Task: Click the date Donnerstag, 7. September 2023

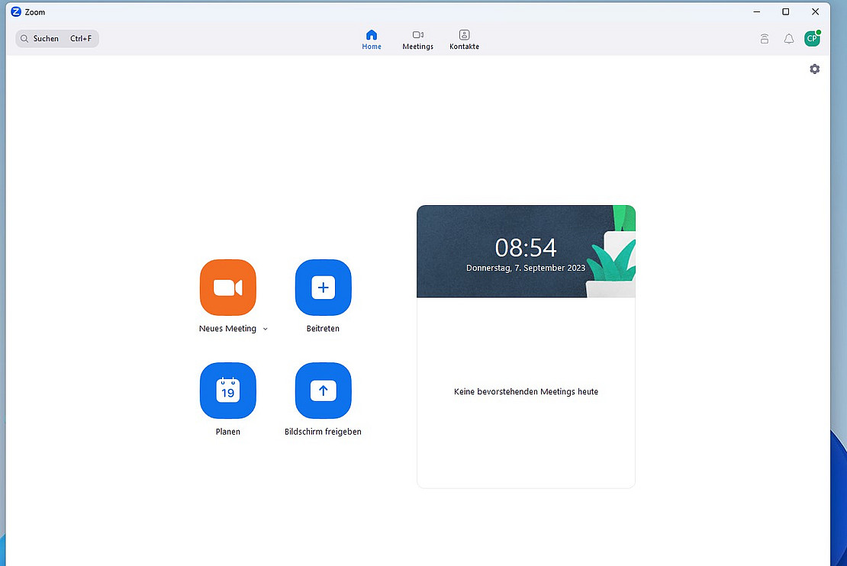Action: [526, 269]
